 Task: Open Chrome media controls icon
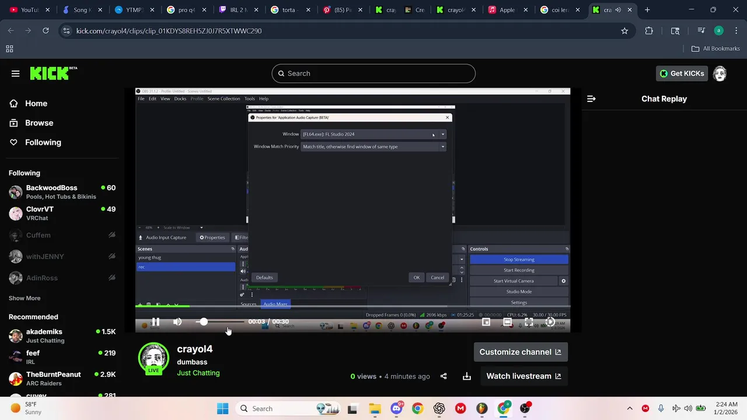pos(701,31)
